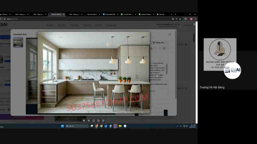The width and height of the screenshot is (257, 144).
Task: Open the third EliAI navigation menu item
Action: [x=75, y=25]
